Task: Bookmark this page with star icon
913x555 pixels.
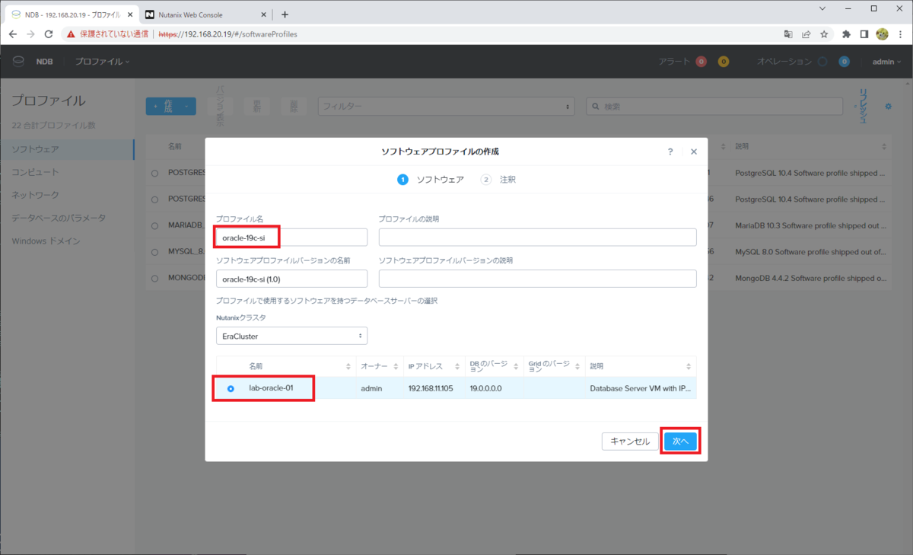Action: 823,34
